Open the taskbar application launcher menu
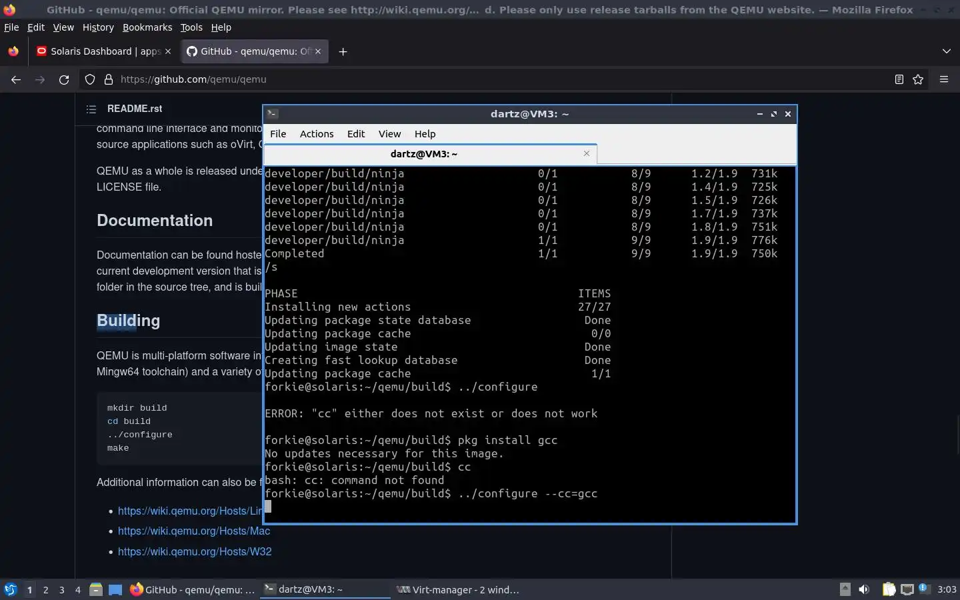 11,589
